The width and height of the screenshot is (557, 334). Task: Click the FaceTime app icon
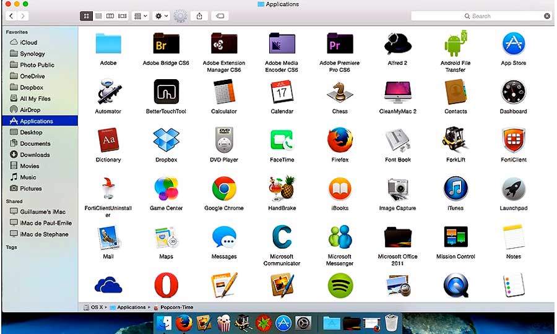(282, 140)
